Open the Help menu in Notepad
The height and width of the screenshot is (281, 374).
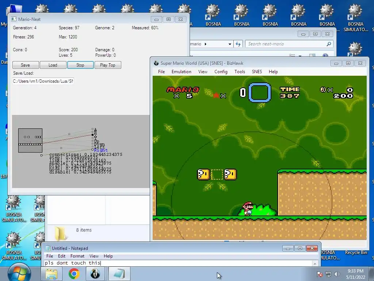[108, 256]
